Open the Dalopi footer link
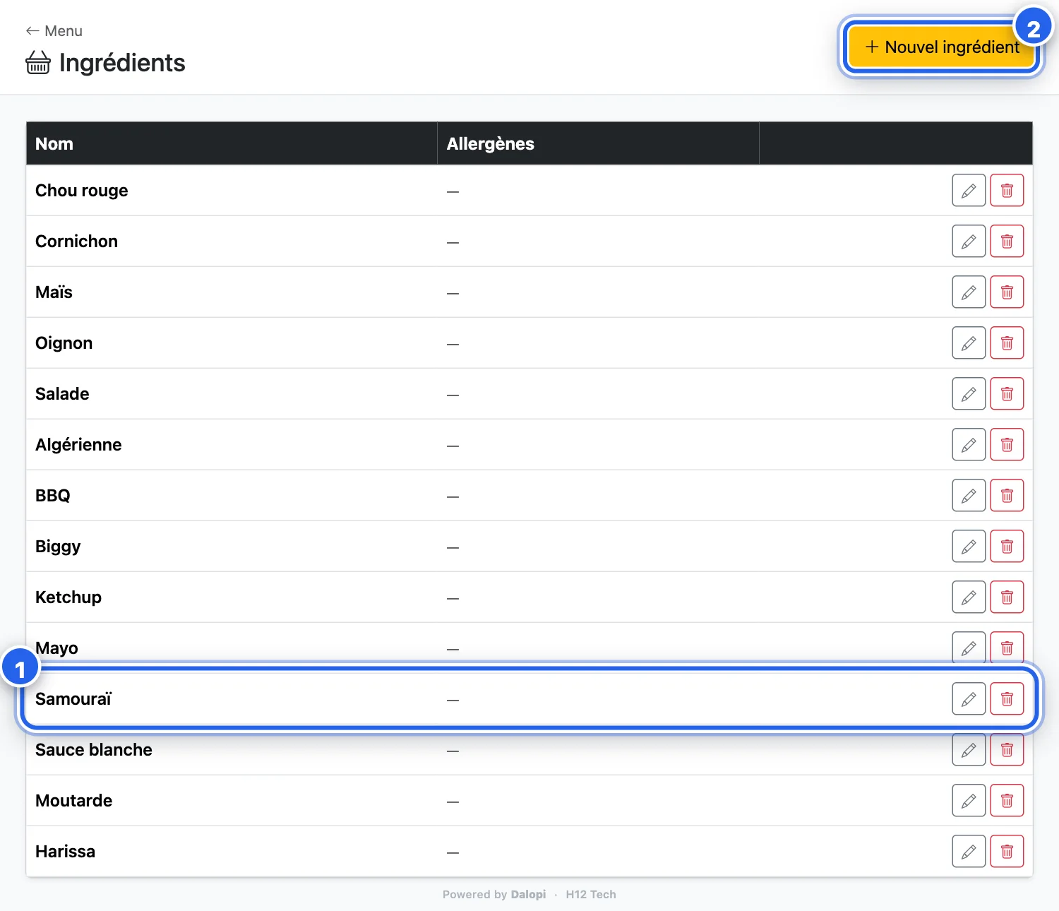Viewport: 1059px width, 911px height. coord(528,894)
